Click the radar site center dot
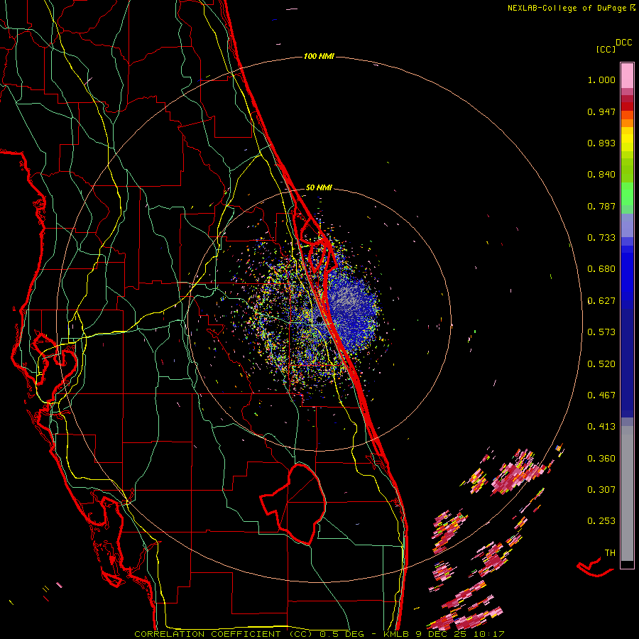 click(318, 319)
